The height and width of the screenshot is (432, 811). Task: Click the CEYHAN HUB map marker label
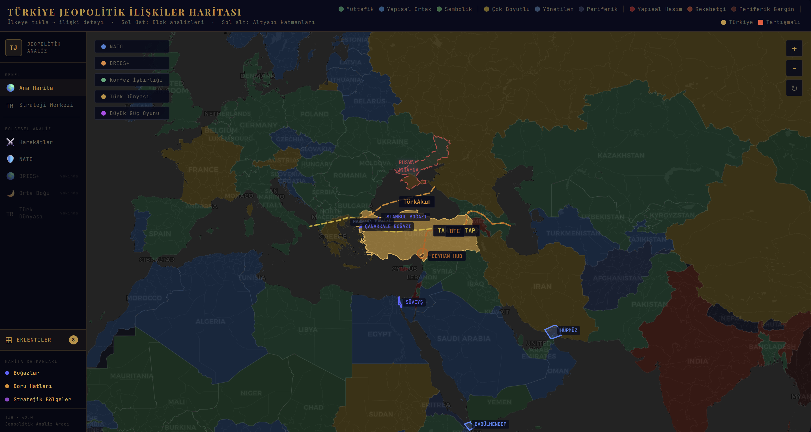tap(446, 256)
